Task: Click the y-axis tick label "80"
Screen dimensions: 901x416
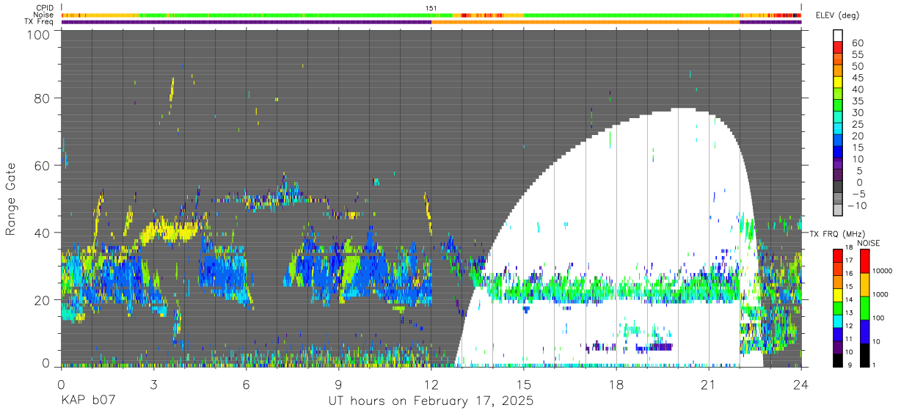Action: 41,98
